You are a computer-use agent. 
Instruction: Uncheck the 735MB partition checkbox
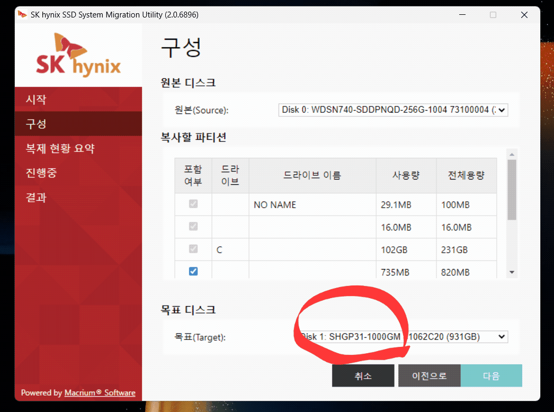193,271
